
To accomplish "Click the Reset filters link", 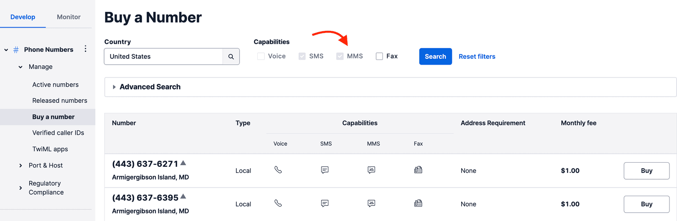I will [477, 57].
